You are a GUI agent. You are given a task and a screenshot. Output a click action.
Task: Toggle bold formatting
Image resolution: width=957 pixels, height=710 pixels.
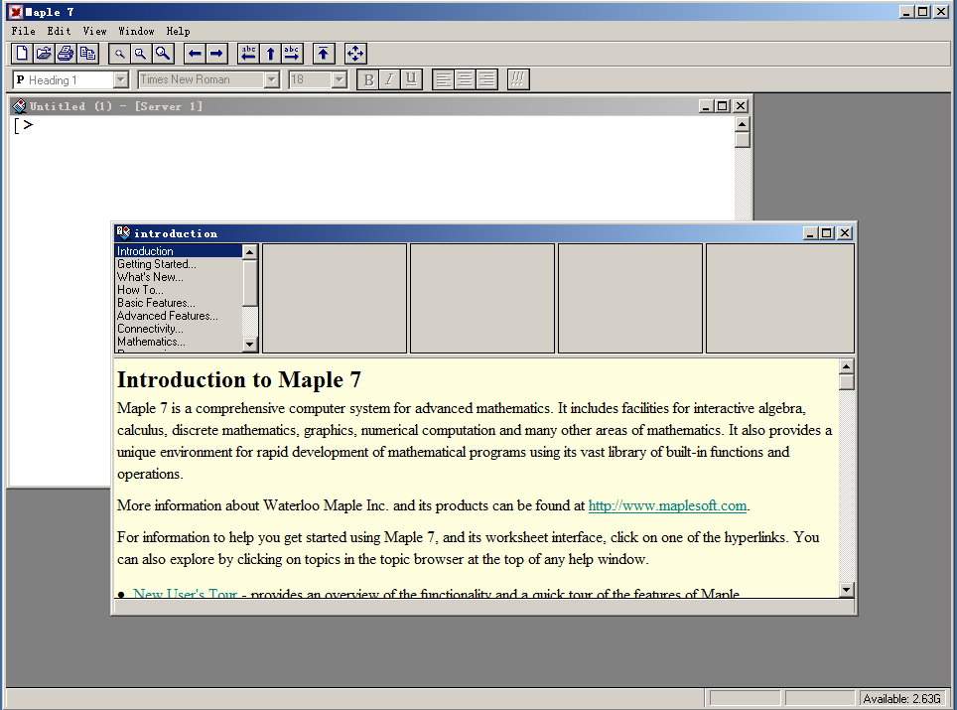point(368,79)
